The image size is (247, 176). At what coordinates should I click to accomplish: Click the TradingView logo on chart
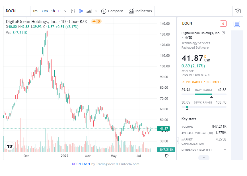coord(10,146)
